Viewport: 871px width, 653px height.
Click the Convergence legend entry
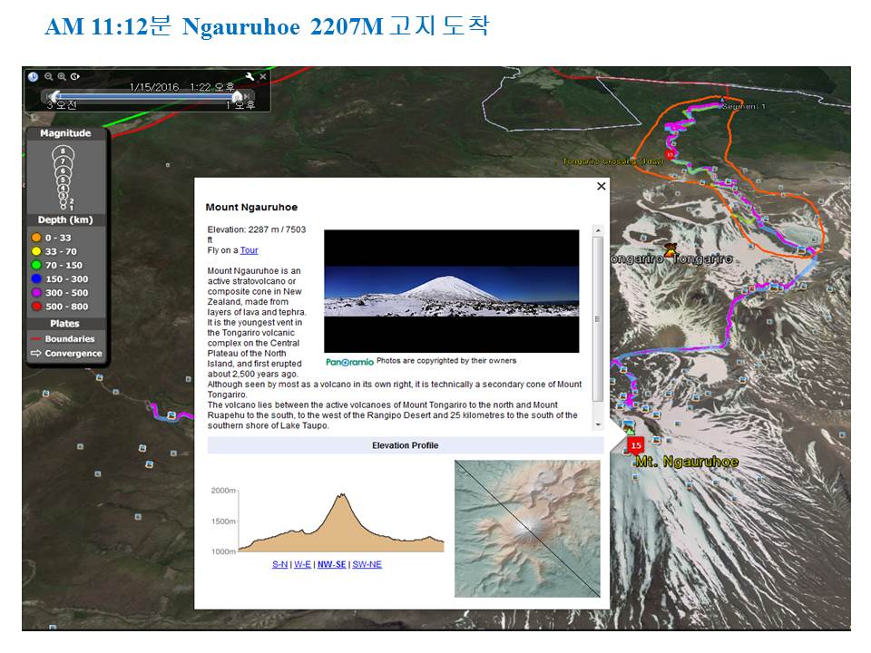point(66,353)
